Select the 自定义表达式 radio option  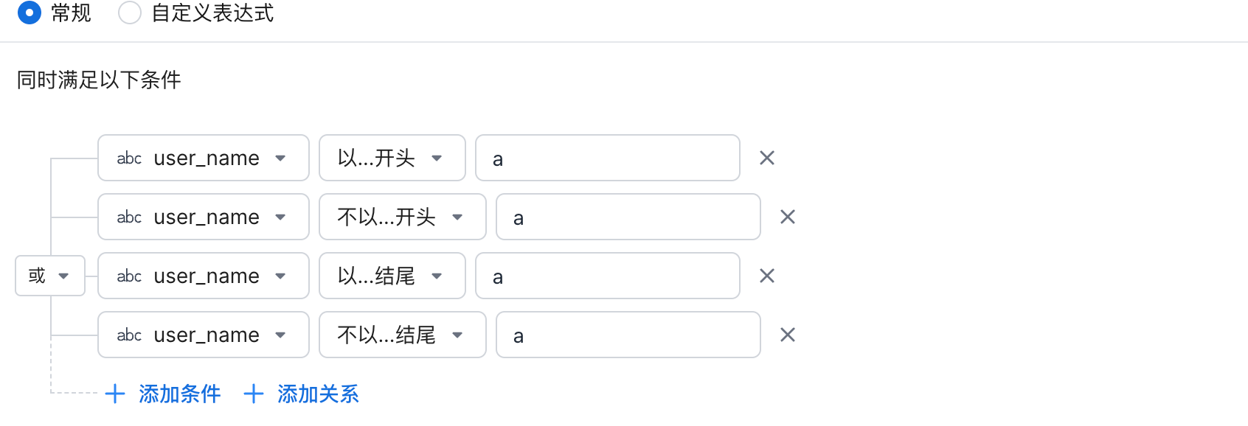tap(130, 13)
